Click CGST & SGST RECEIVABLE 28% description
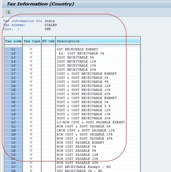The image size is (171, 172). [x=84, y=94]
